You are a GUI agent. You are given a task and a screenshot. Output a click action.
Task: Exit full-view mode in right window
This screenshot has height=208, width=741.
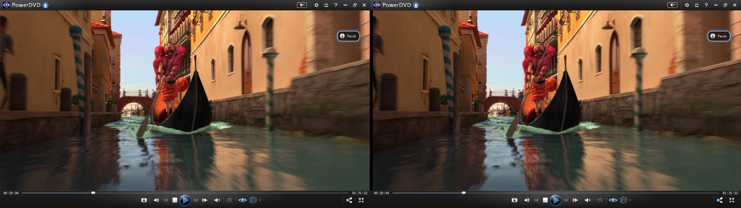pyautogui.click(x=732, y=200)
